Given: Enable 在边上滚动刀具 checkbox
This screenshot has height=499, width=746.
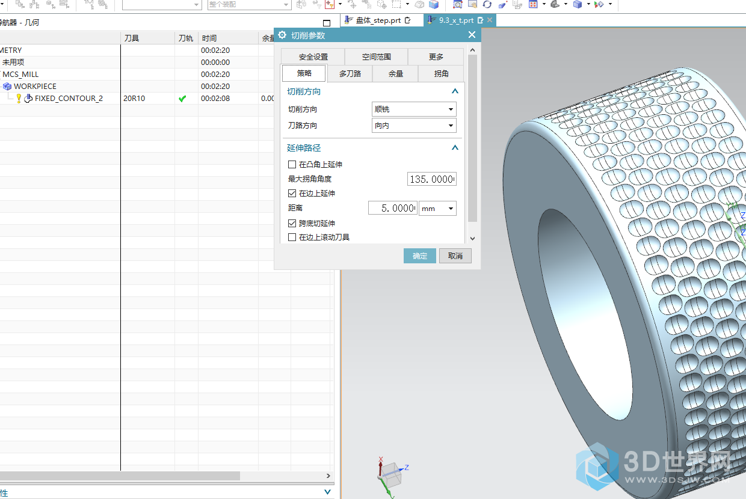Looking at the screenshot, I should [292, 237].
